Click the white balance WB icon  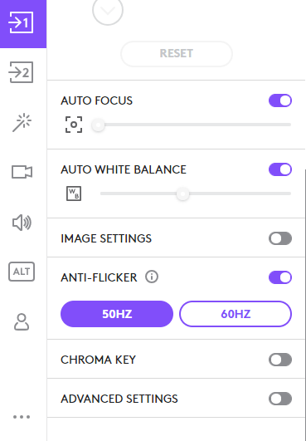tap(74, 194)
